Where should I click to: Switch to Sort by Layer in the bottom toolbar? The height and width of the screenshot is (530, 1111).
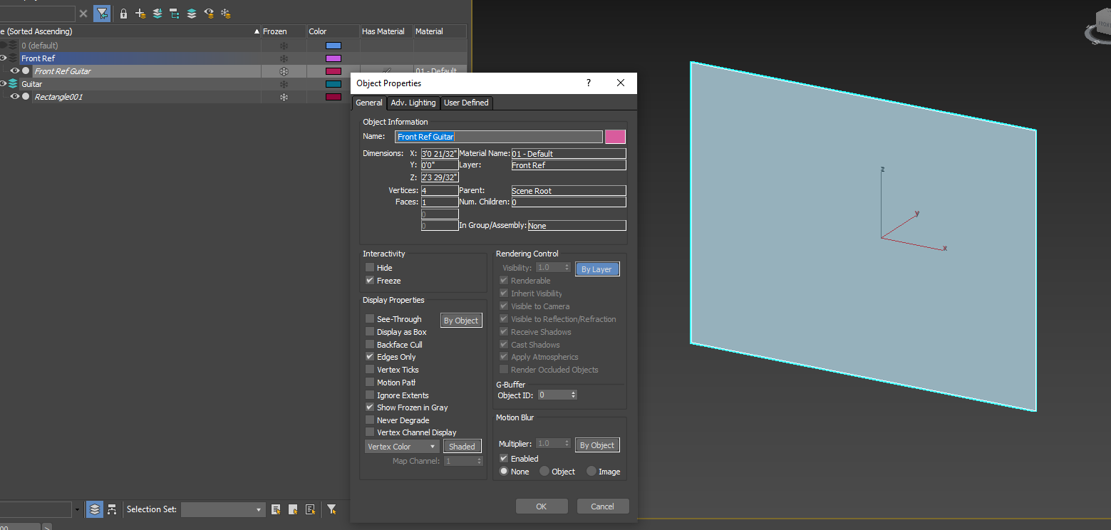pos(95,509)
